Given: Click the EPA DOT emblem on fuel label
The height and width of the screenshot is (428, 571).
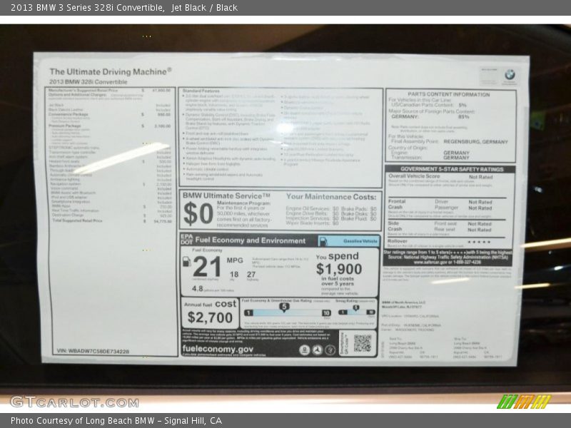Looking at the screenshot, I should [x=187, y=240].
